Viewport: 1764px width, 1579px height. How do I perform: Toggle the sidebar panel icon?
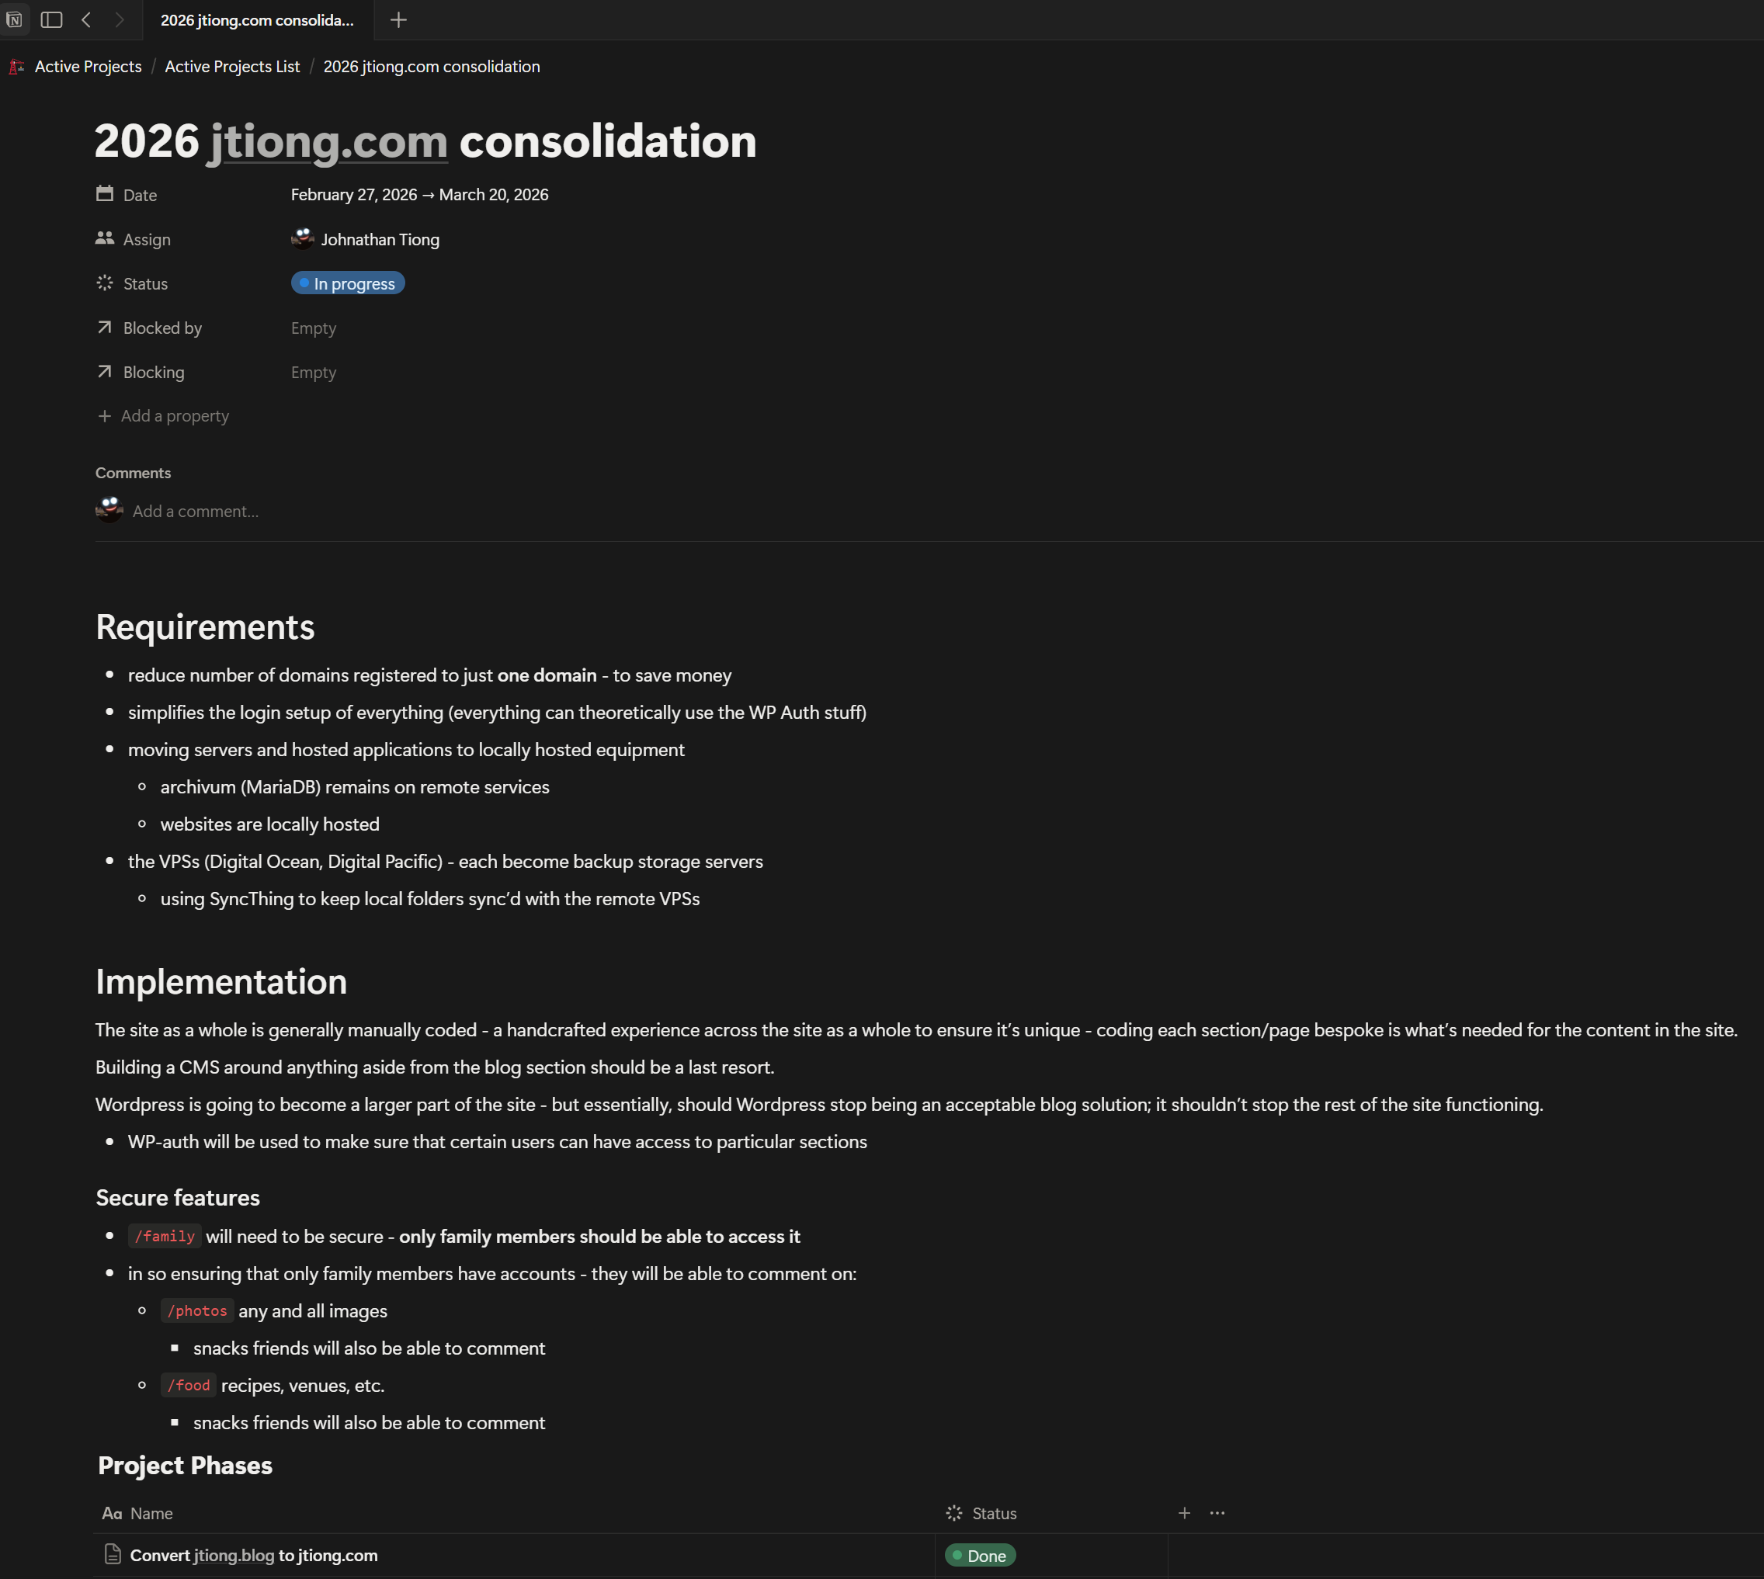coord(52,19)
